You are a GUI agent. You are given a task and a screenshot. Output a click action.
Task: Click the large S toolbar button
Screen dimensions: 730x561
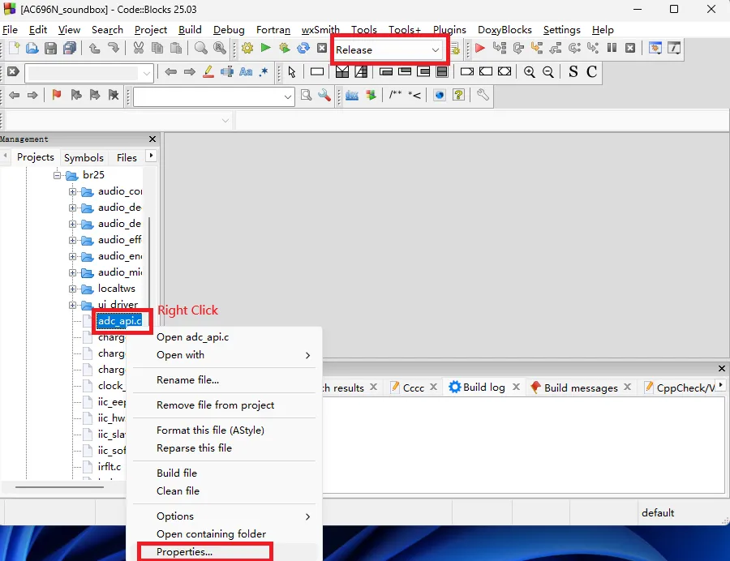point(573,71)
